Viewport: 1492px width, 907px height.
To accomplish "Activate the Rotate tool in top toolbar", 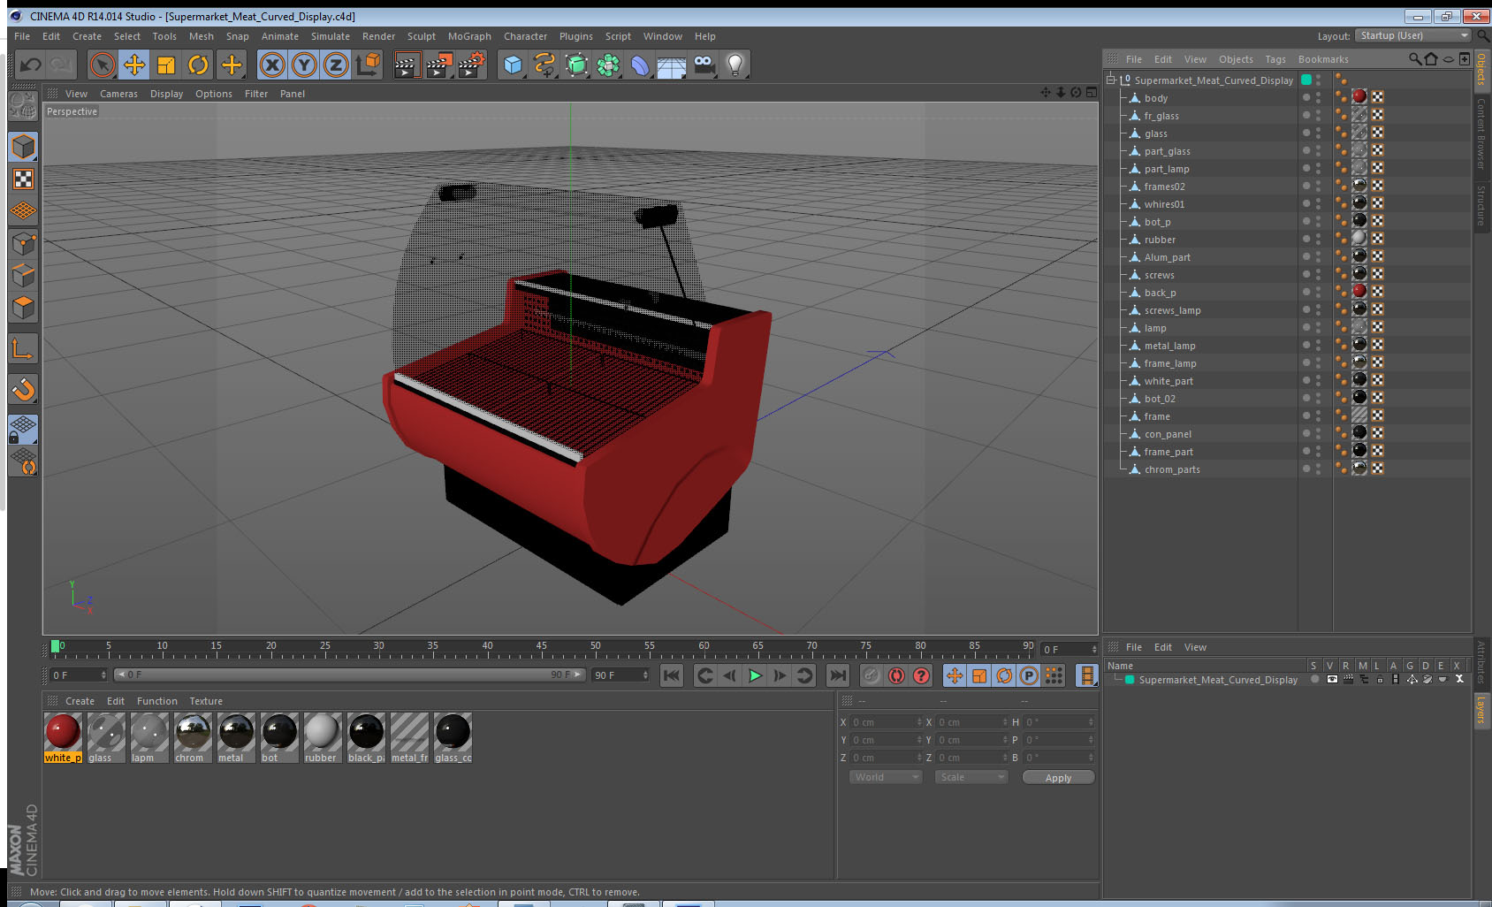I will (198, 65).
